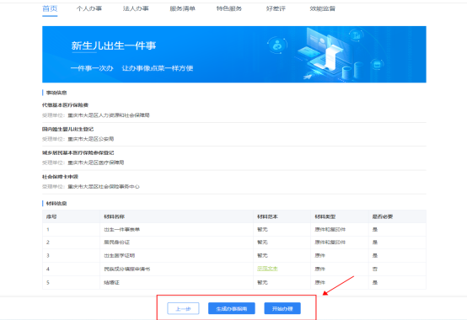Click the paper plane icon in the banner
Image resolution: width=467 pixels, height=320 pixels.
tap(308, 77)
